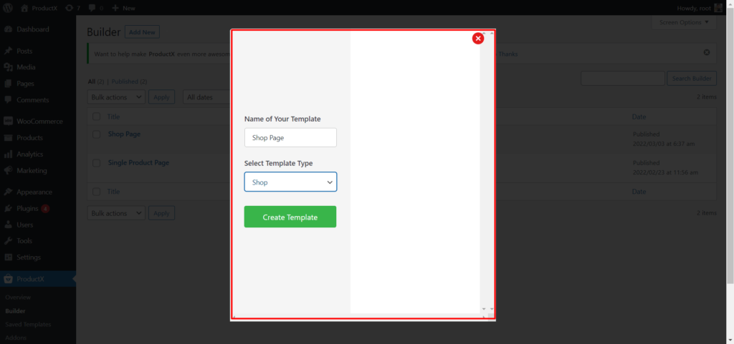Tick the select-all checkbox in table header

[97, 117]
